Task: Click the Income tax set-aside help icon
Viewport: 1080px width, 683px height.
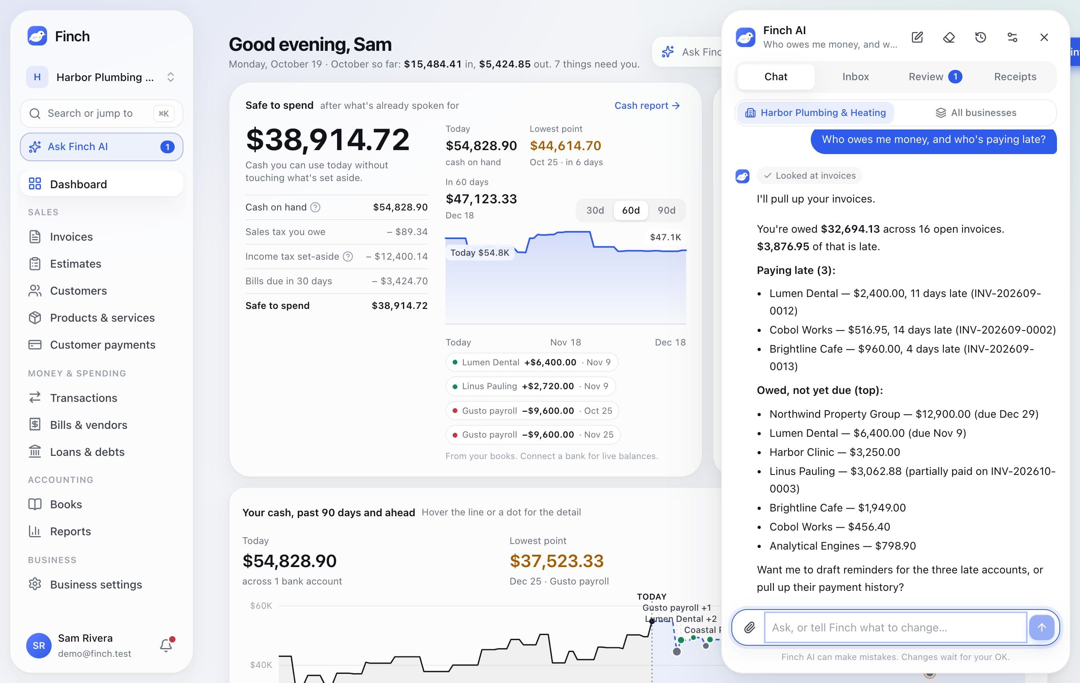Action: pyautogui.click(x=347, y=257)
